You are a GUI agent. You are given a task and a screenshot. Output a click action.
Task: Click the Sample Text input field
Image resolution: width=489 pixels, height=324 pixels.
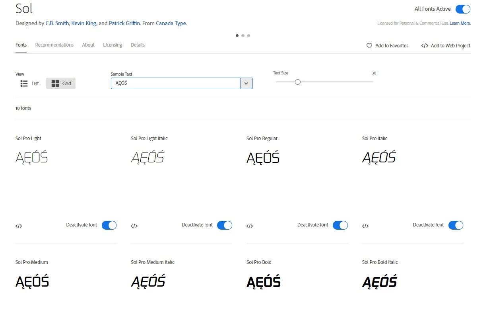point(176,84)
